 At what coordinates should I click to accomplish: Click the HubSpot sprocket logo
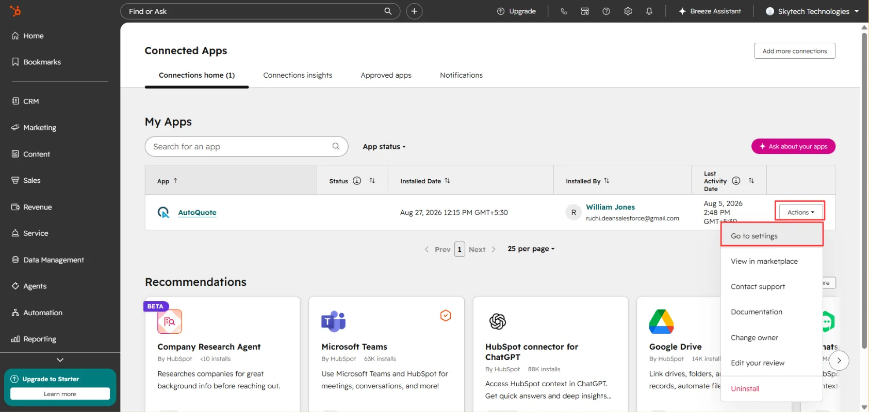[x=15, y=11]
